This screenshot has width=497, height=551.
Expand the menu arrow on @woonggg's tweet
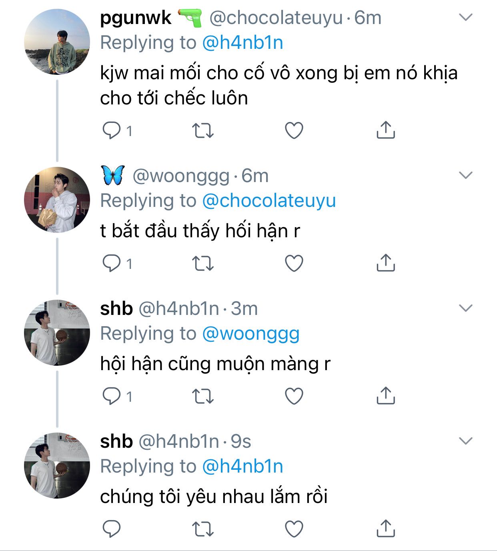coord(466,175)
